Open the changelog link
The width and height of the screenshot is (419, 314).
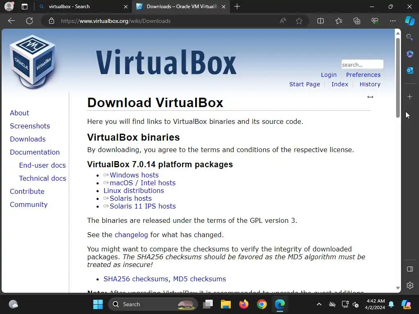[x=131, y=235]
